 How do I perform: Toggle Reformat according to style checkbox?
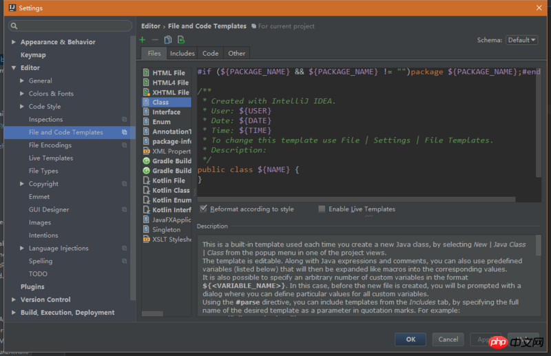point(204,209)
